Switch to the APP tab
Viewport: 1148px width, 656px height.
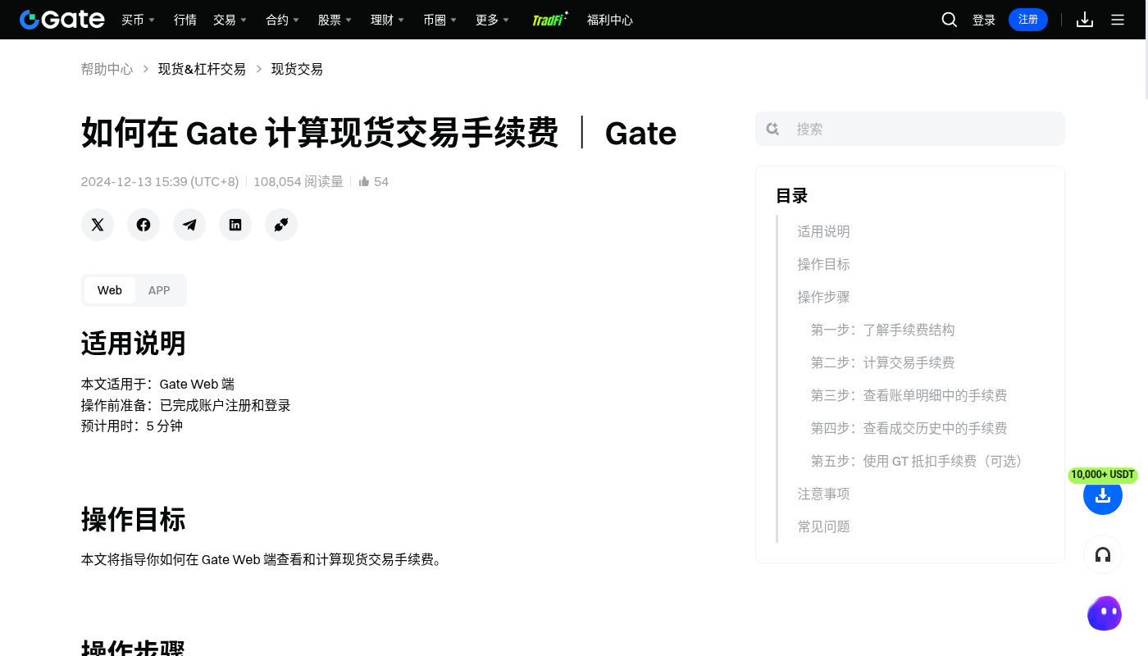(159, 290)
